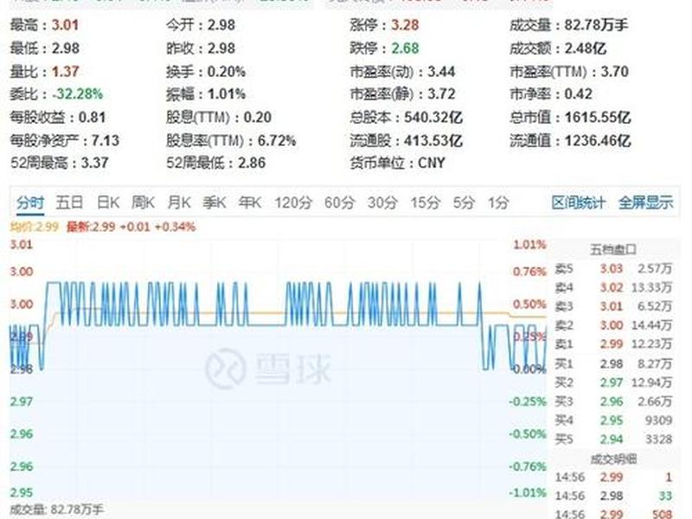Click the 量比 value 1.37
Viewport: 692px width, 519px height.
click(x=66, y=72)
